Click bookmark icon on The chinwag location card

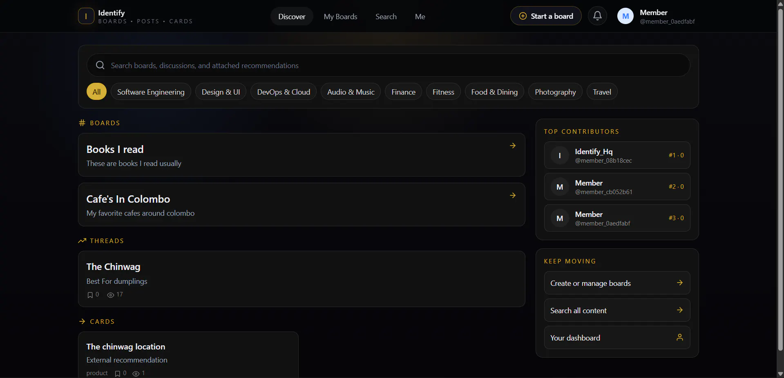(x=118, y=374)
